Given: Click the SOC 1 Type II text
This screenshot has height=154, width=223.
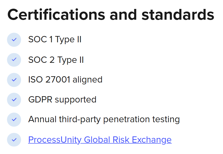Looking at the screenshot, I should [55, 39].
